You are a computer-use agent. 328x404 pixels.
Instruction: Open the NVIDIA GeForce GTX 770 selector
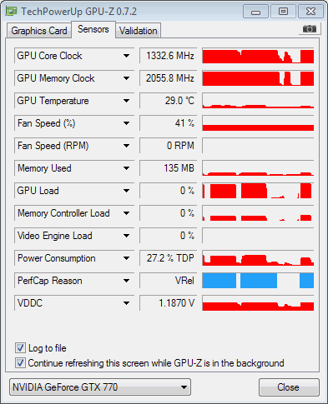[100, 387]
